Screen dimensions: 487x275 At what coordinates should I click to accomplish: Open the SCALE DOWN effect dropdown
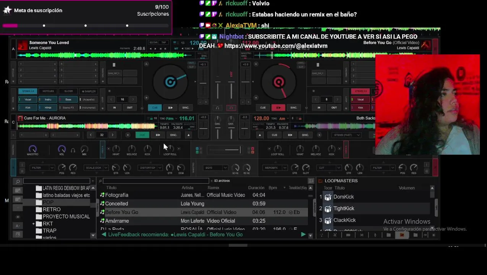coord(96,168)
